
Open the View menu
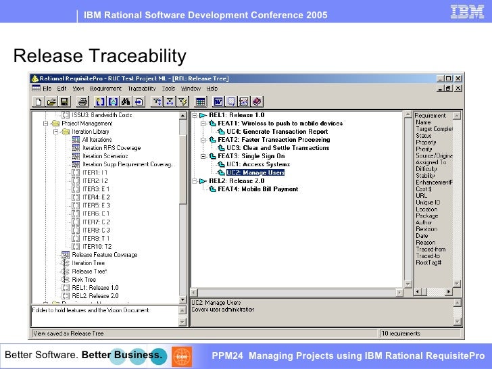78,89
